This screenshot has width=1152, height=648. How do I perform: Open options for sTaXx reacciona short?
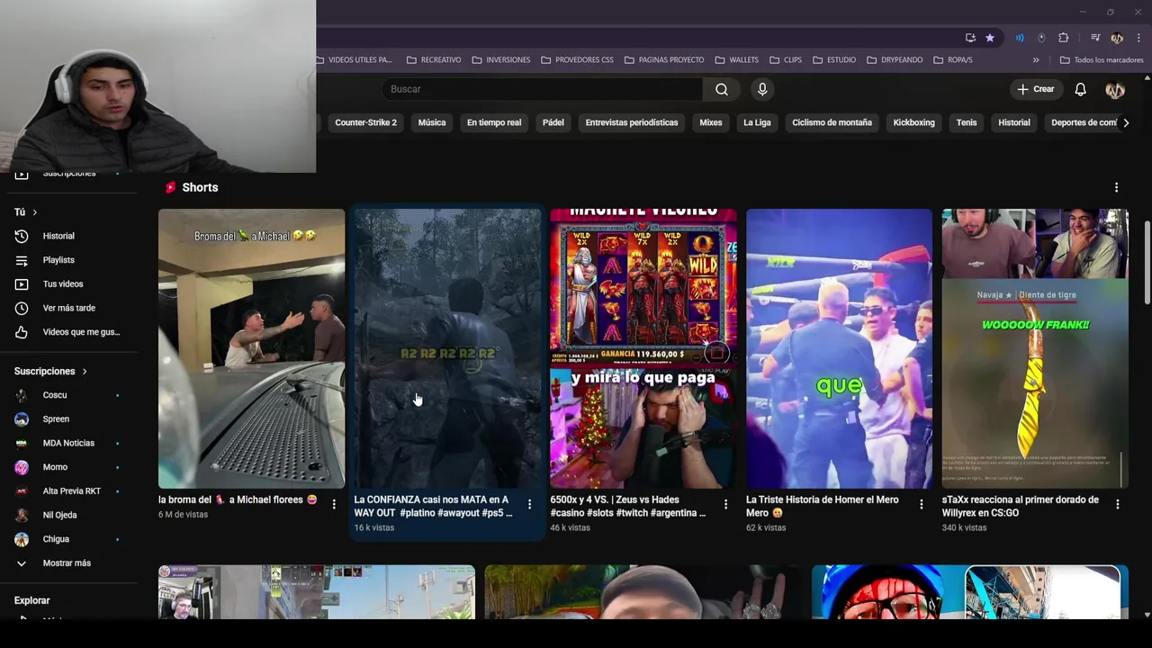pyautogui.click(x=1117, y=504)
